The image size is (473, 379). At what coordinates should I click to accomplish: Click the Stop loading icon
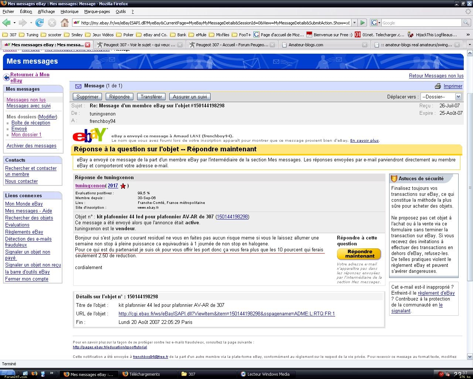click(x=52, y=23)
